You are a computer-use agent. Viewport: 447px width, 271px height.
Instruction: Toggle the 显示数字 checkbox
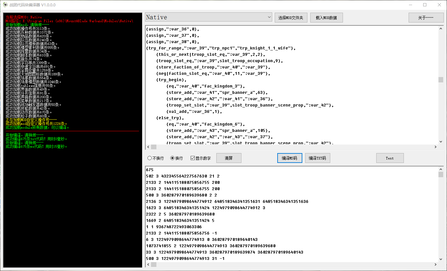pyautogui.click(x=200, y=158)
